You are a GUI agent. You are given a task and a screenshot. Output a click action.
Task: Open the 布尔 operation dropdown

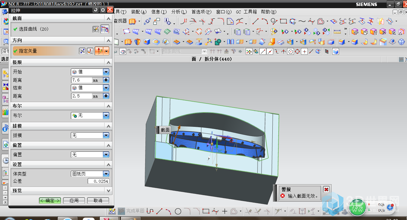(x=106, y=115)
